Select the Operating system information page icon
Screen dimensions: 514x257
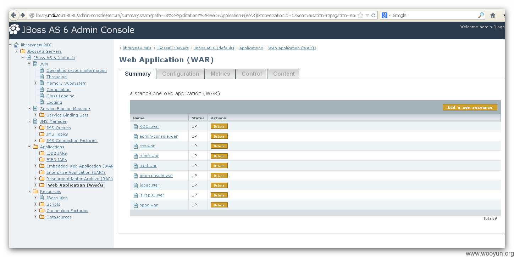point(42,70)
